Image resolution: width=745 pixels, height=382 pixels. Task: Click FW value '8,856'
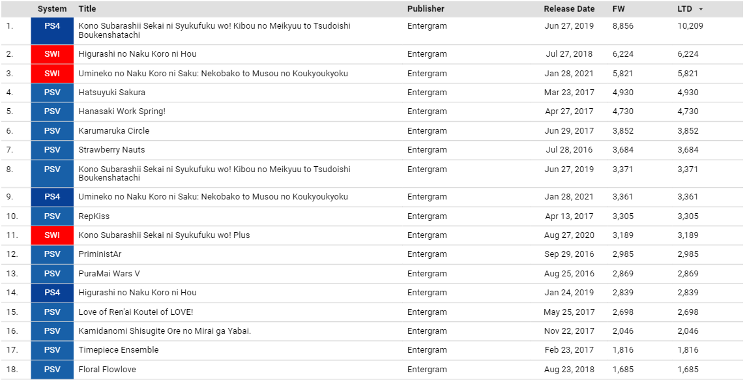[x=623, y=27]
